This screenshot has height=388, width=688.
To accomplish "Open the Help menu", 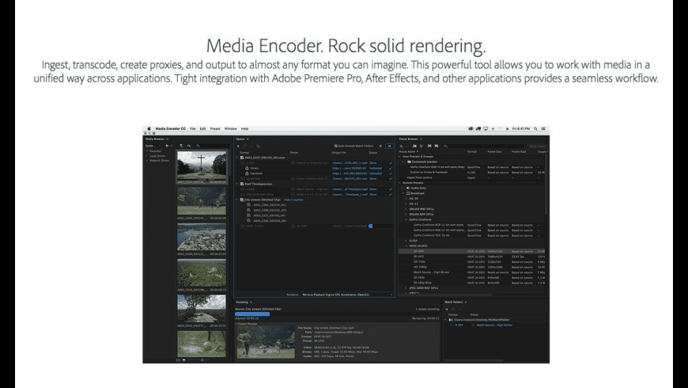I will point(245,129).
